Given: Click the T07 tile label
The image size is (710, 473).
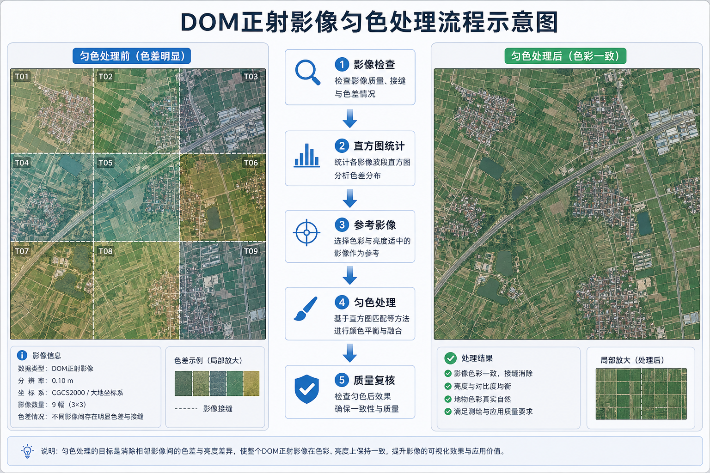Looking at the screenshot, I should point(22,251).
